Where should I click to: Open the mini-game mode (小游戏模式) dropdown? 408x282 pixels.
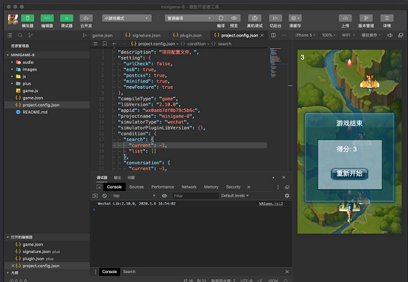click(x=126, y=18)
